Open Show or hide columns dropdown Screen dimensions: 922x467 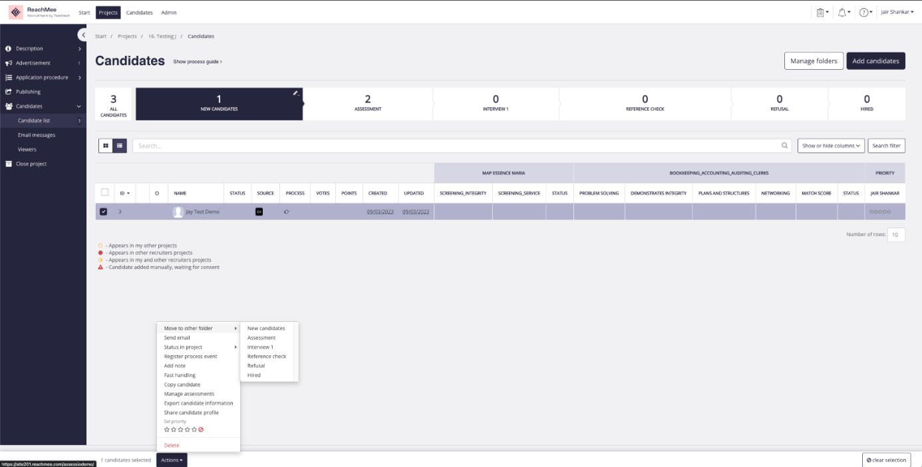[830, 146]
